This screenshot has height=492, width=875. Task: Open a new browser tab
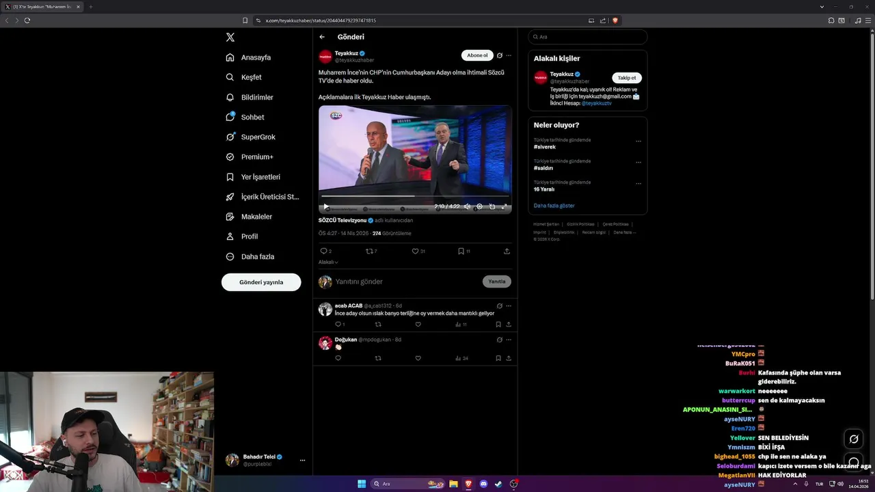tap(90, 7)
